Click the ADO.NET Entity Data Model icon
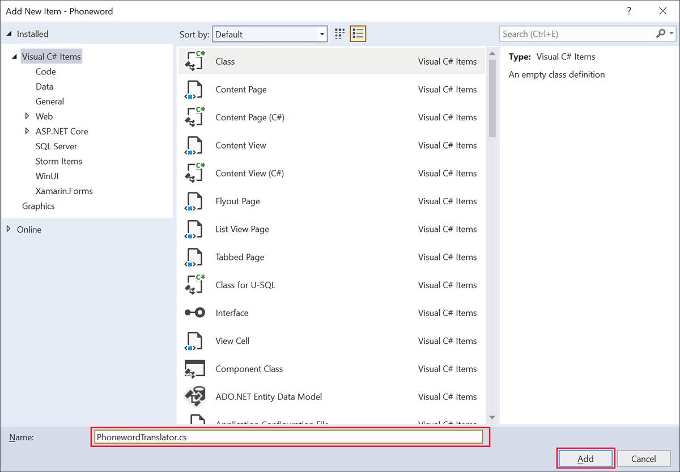Image resolution: width=680 pixels, height=472 pixels. [x=195, y=397]
